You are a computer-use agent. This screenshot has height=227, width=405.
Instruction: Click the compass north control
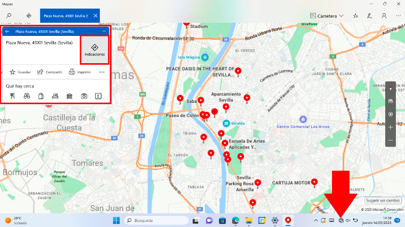[390, 88]
